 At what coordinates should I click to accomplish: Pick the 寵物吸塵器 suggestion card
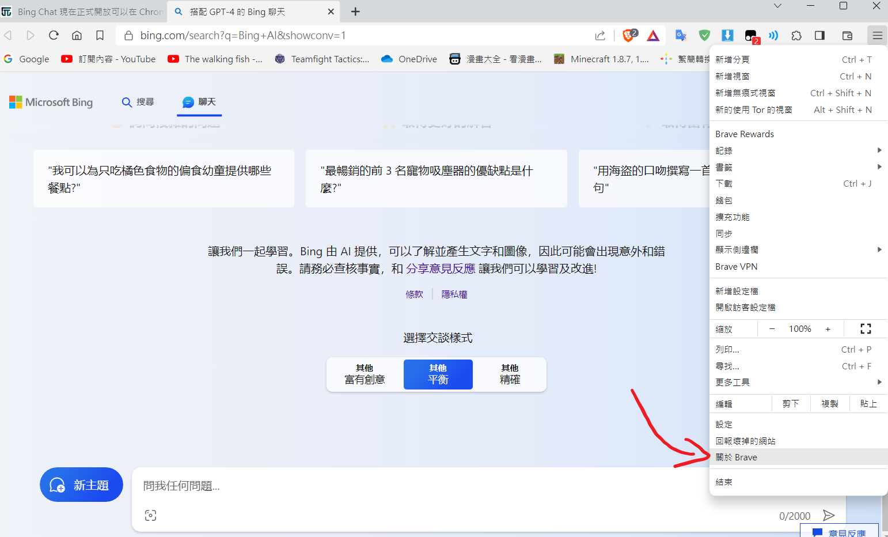[437, 179]
